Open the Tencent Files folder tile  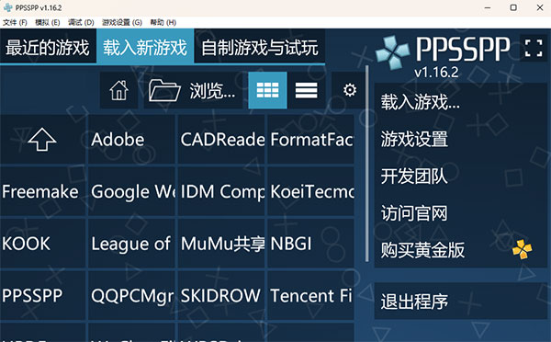pos(311,295)
